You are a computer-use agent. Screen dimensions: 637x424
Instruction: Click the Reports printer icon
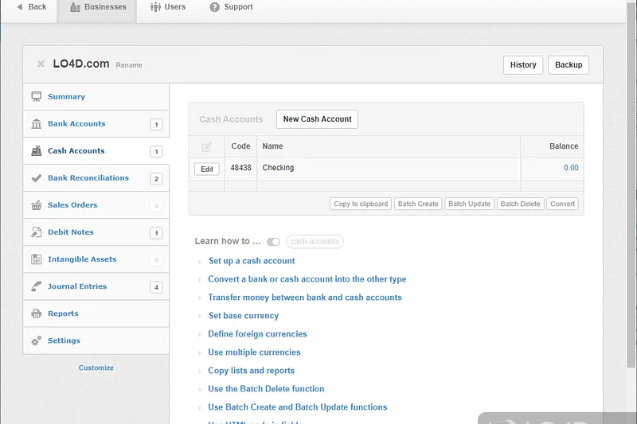[37, 313]
